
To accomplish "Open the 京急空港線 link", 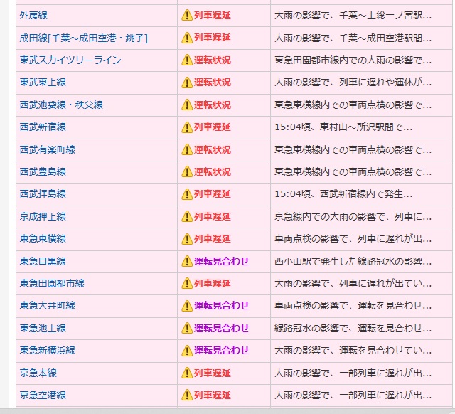I will tap(43, 395).
